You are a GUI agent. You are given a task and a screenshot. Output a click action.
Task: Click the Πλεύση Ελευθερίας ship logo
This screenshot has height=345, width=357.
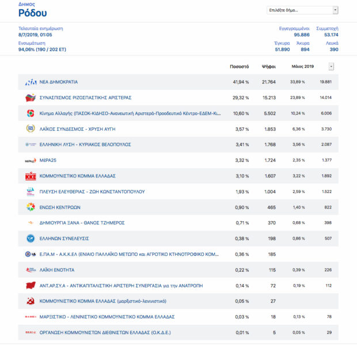click(x=31, y=192)
